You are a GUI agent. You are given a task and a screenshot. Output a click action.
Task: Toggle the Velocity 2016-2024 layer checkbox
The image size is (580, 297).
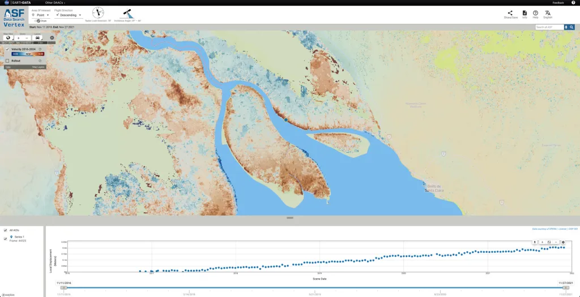(7, 49)
